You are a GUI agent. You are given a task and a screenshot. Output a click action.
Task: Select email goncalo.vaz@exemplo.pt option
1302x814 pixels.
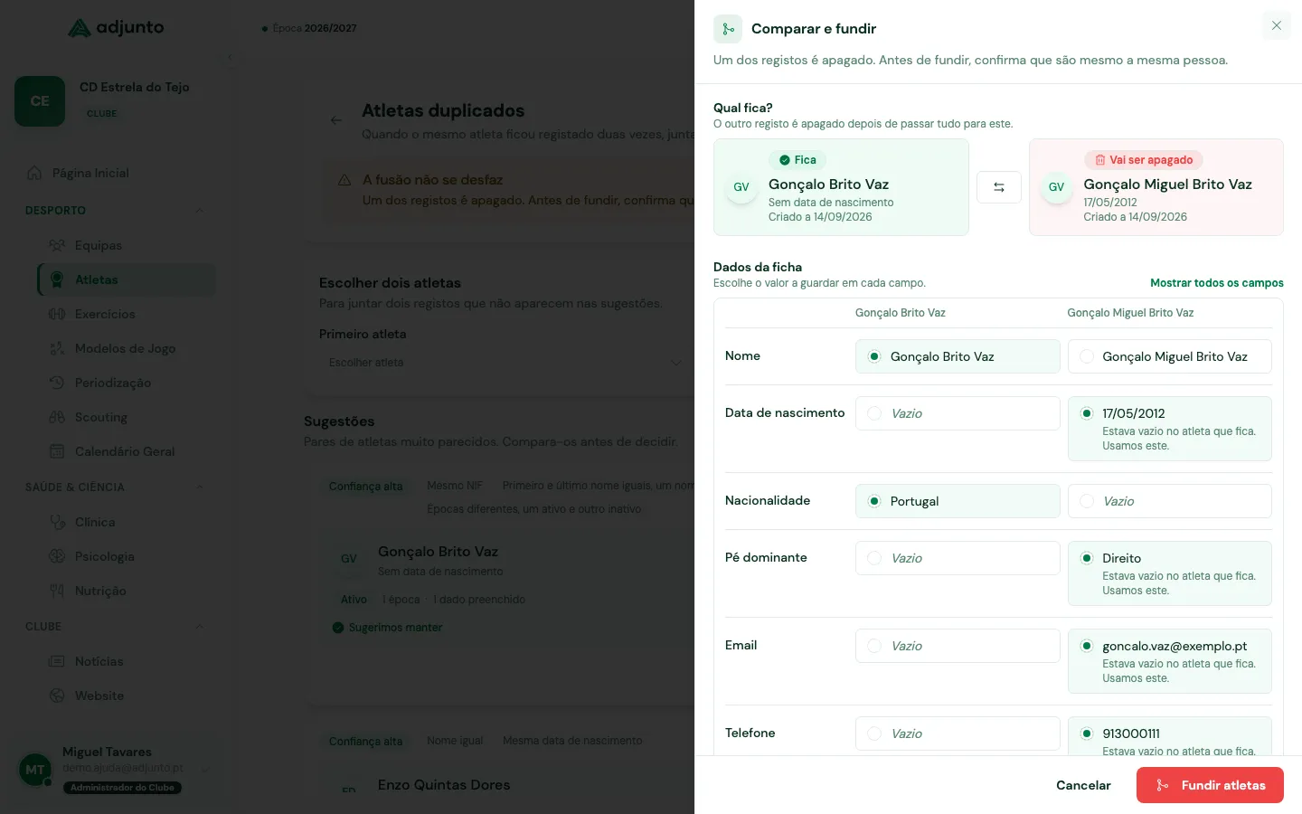[x=1170, y=661]
